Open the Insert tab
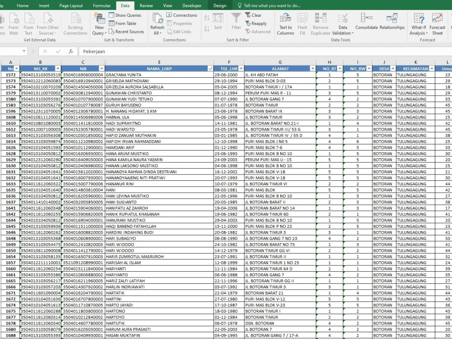Viewport: 452px width, 339px height. (44, 5)
